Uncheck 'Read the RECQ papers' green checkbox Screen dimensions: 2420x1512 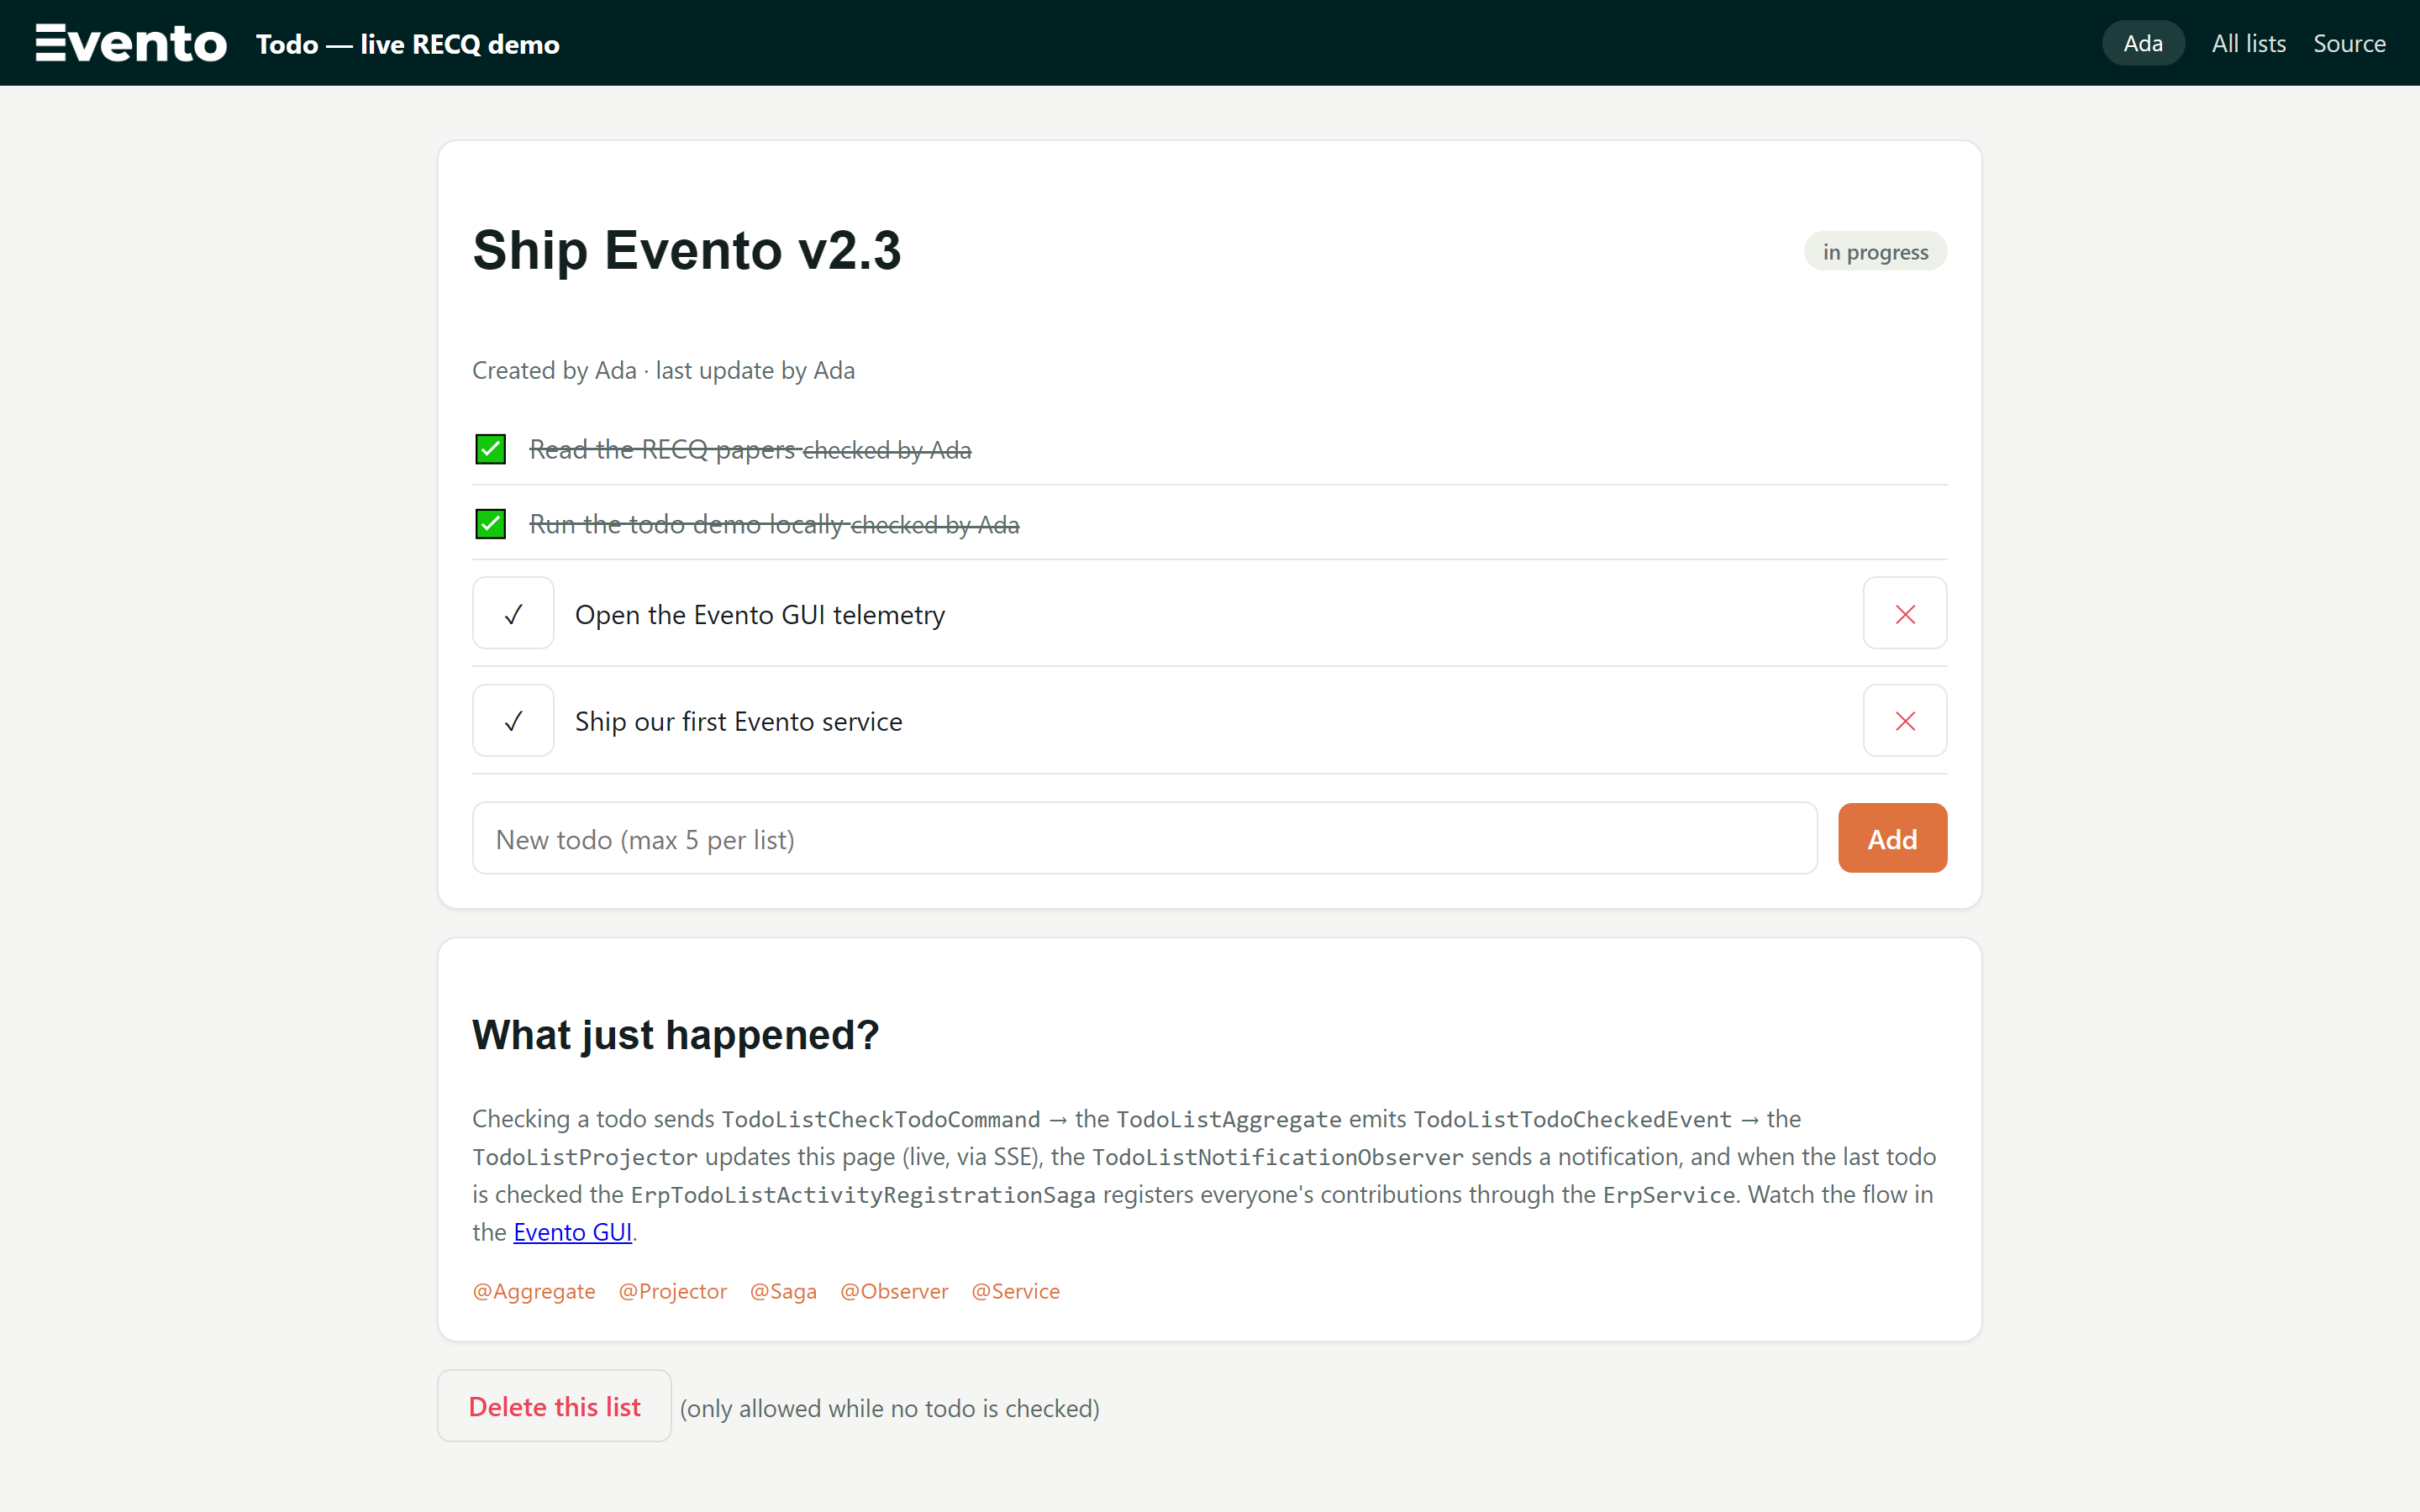point(490,449)
